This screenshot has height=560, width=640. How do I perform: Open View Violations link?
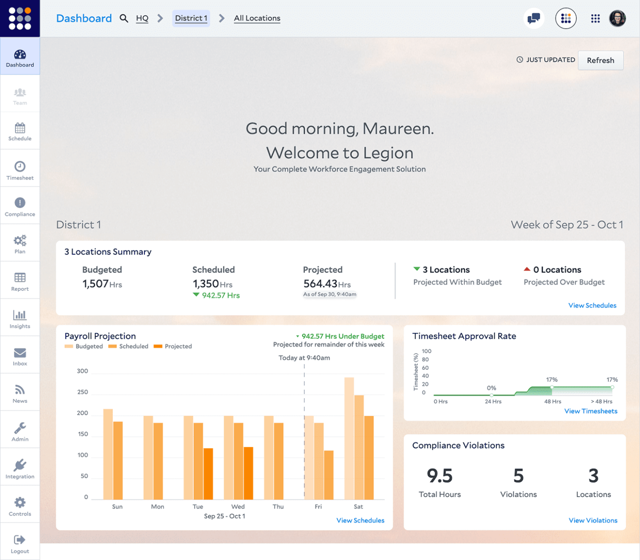(x=592, y=520)
